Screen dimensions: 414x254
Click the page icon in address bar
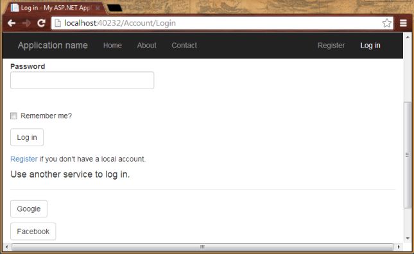[x=58, y=23]
